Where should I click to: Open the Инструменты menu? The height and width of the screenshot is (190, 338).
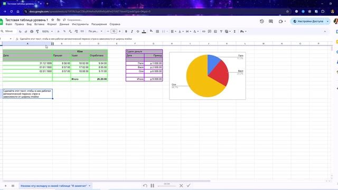(80, 24)
